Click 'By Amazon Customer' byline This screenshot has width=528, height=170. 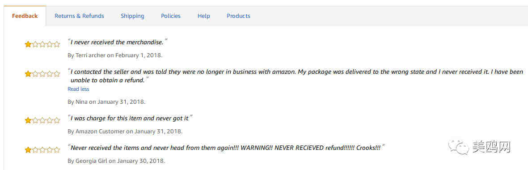tap(96, 131)
